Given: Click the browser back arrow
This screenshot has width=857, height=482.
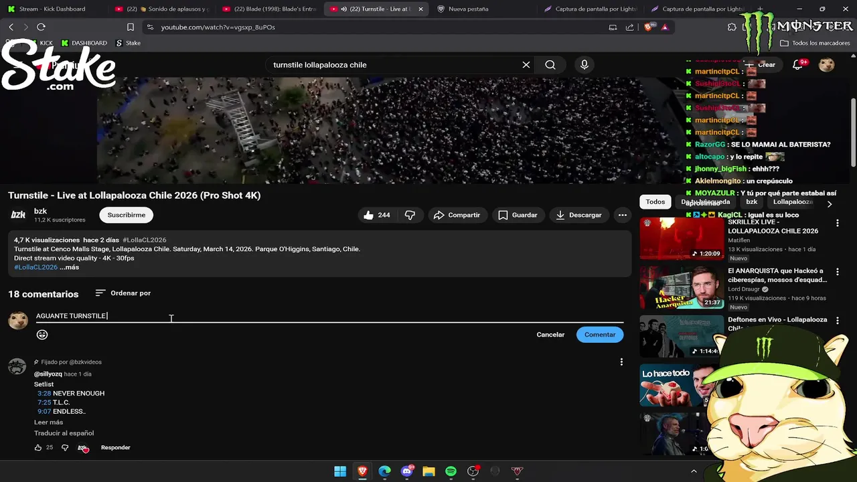Looking at the screenshot, I should 11,27.
